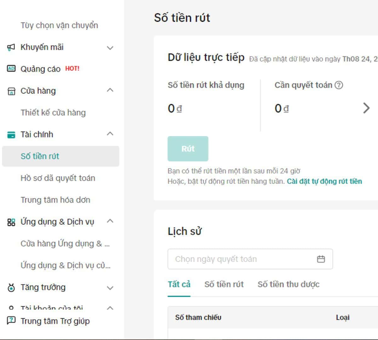
Task: Open Hồ sơ đã quyết toán page
Action: [x=58, y=178]
